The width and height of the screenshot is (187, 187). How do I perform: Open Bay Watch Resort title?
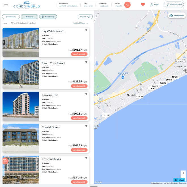pyautogui.click(x=53, y=31)
